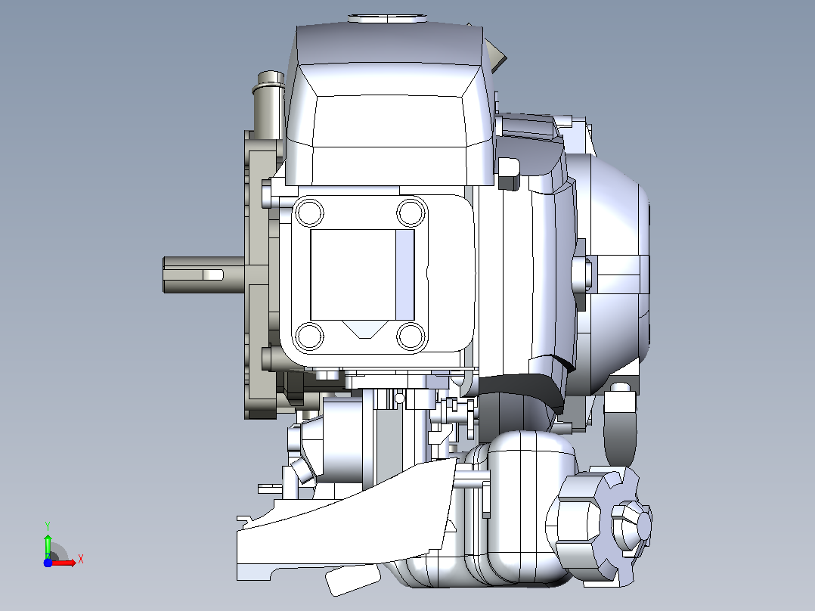Select the triangular notch below the rectangular recess

click(365, 329)
